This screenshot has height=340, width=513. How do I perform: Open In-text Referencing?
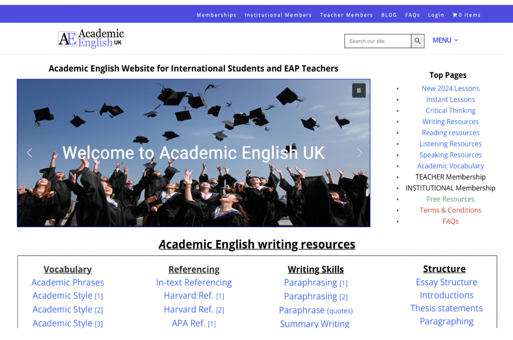pyautogui.click(x=194, y=282)
